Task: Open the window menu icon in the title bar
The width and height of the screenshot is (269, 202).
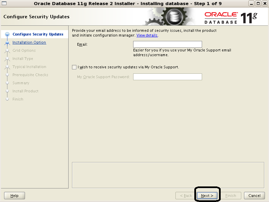Action: [x=4, y=3]
